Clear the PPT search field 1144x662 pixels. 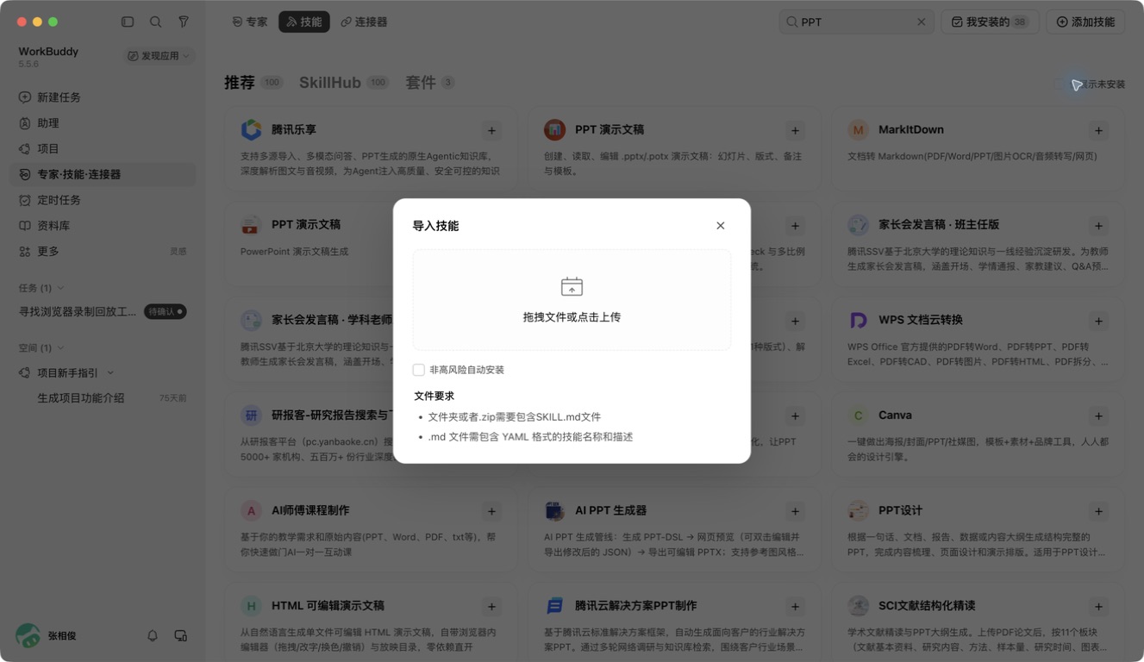coord(921,22)
